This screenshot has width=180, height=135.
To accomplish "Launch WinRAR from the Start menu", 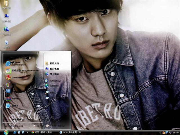I will click(x=12, y=99).
